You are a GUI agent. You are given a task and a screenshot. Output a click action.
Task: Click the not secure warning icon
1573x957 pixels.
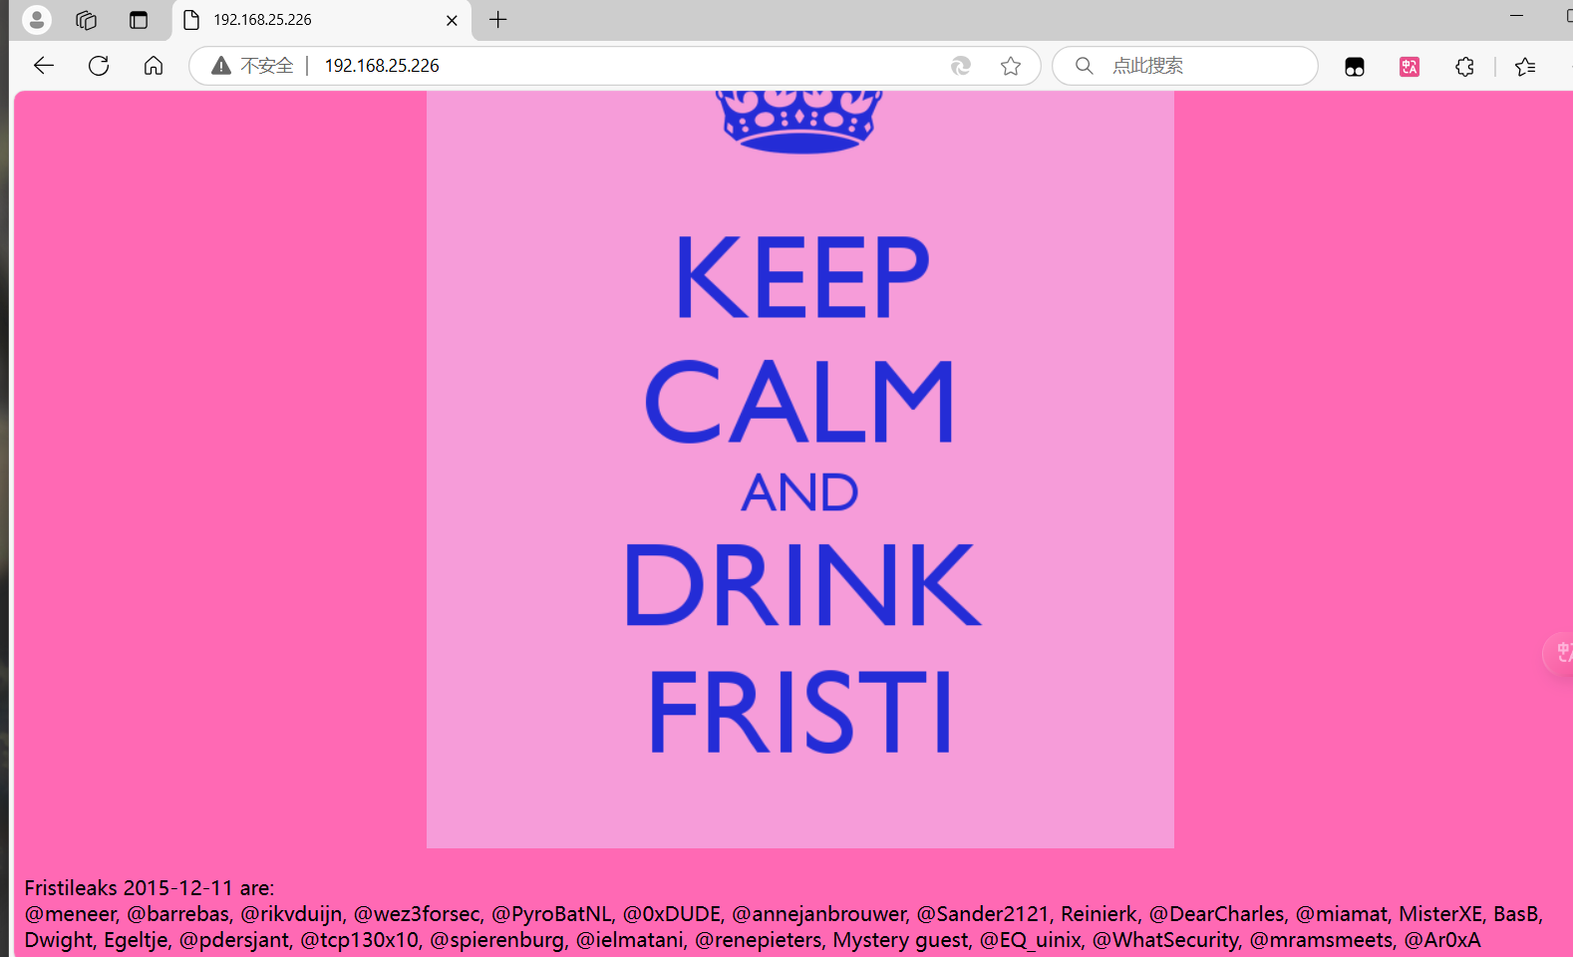(x=221, y=66)
